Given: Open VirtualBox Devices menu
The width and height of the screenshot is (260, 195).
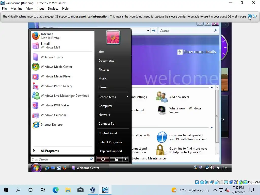Looking at the screenshot, I should [53, 9].
